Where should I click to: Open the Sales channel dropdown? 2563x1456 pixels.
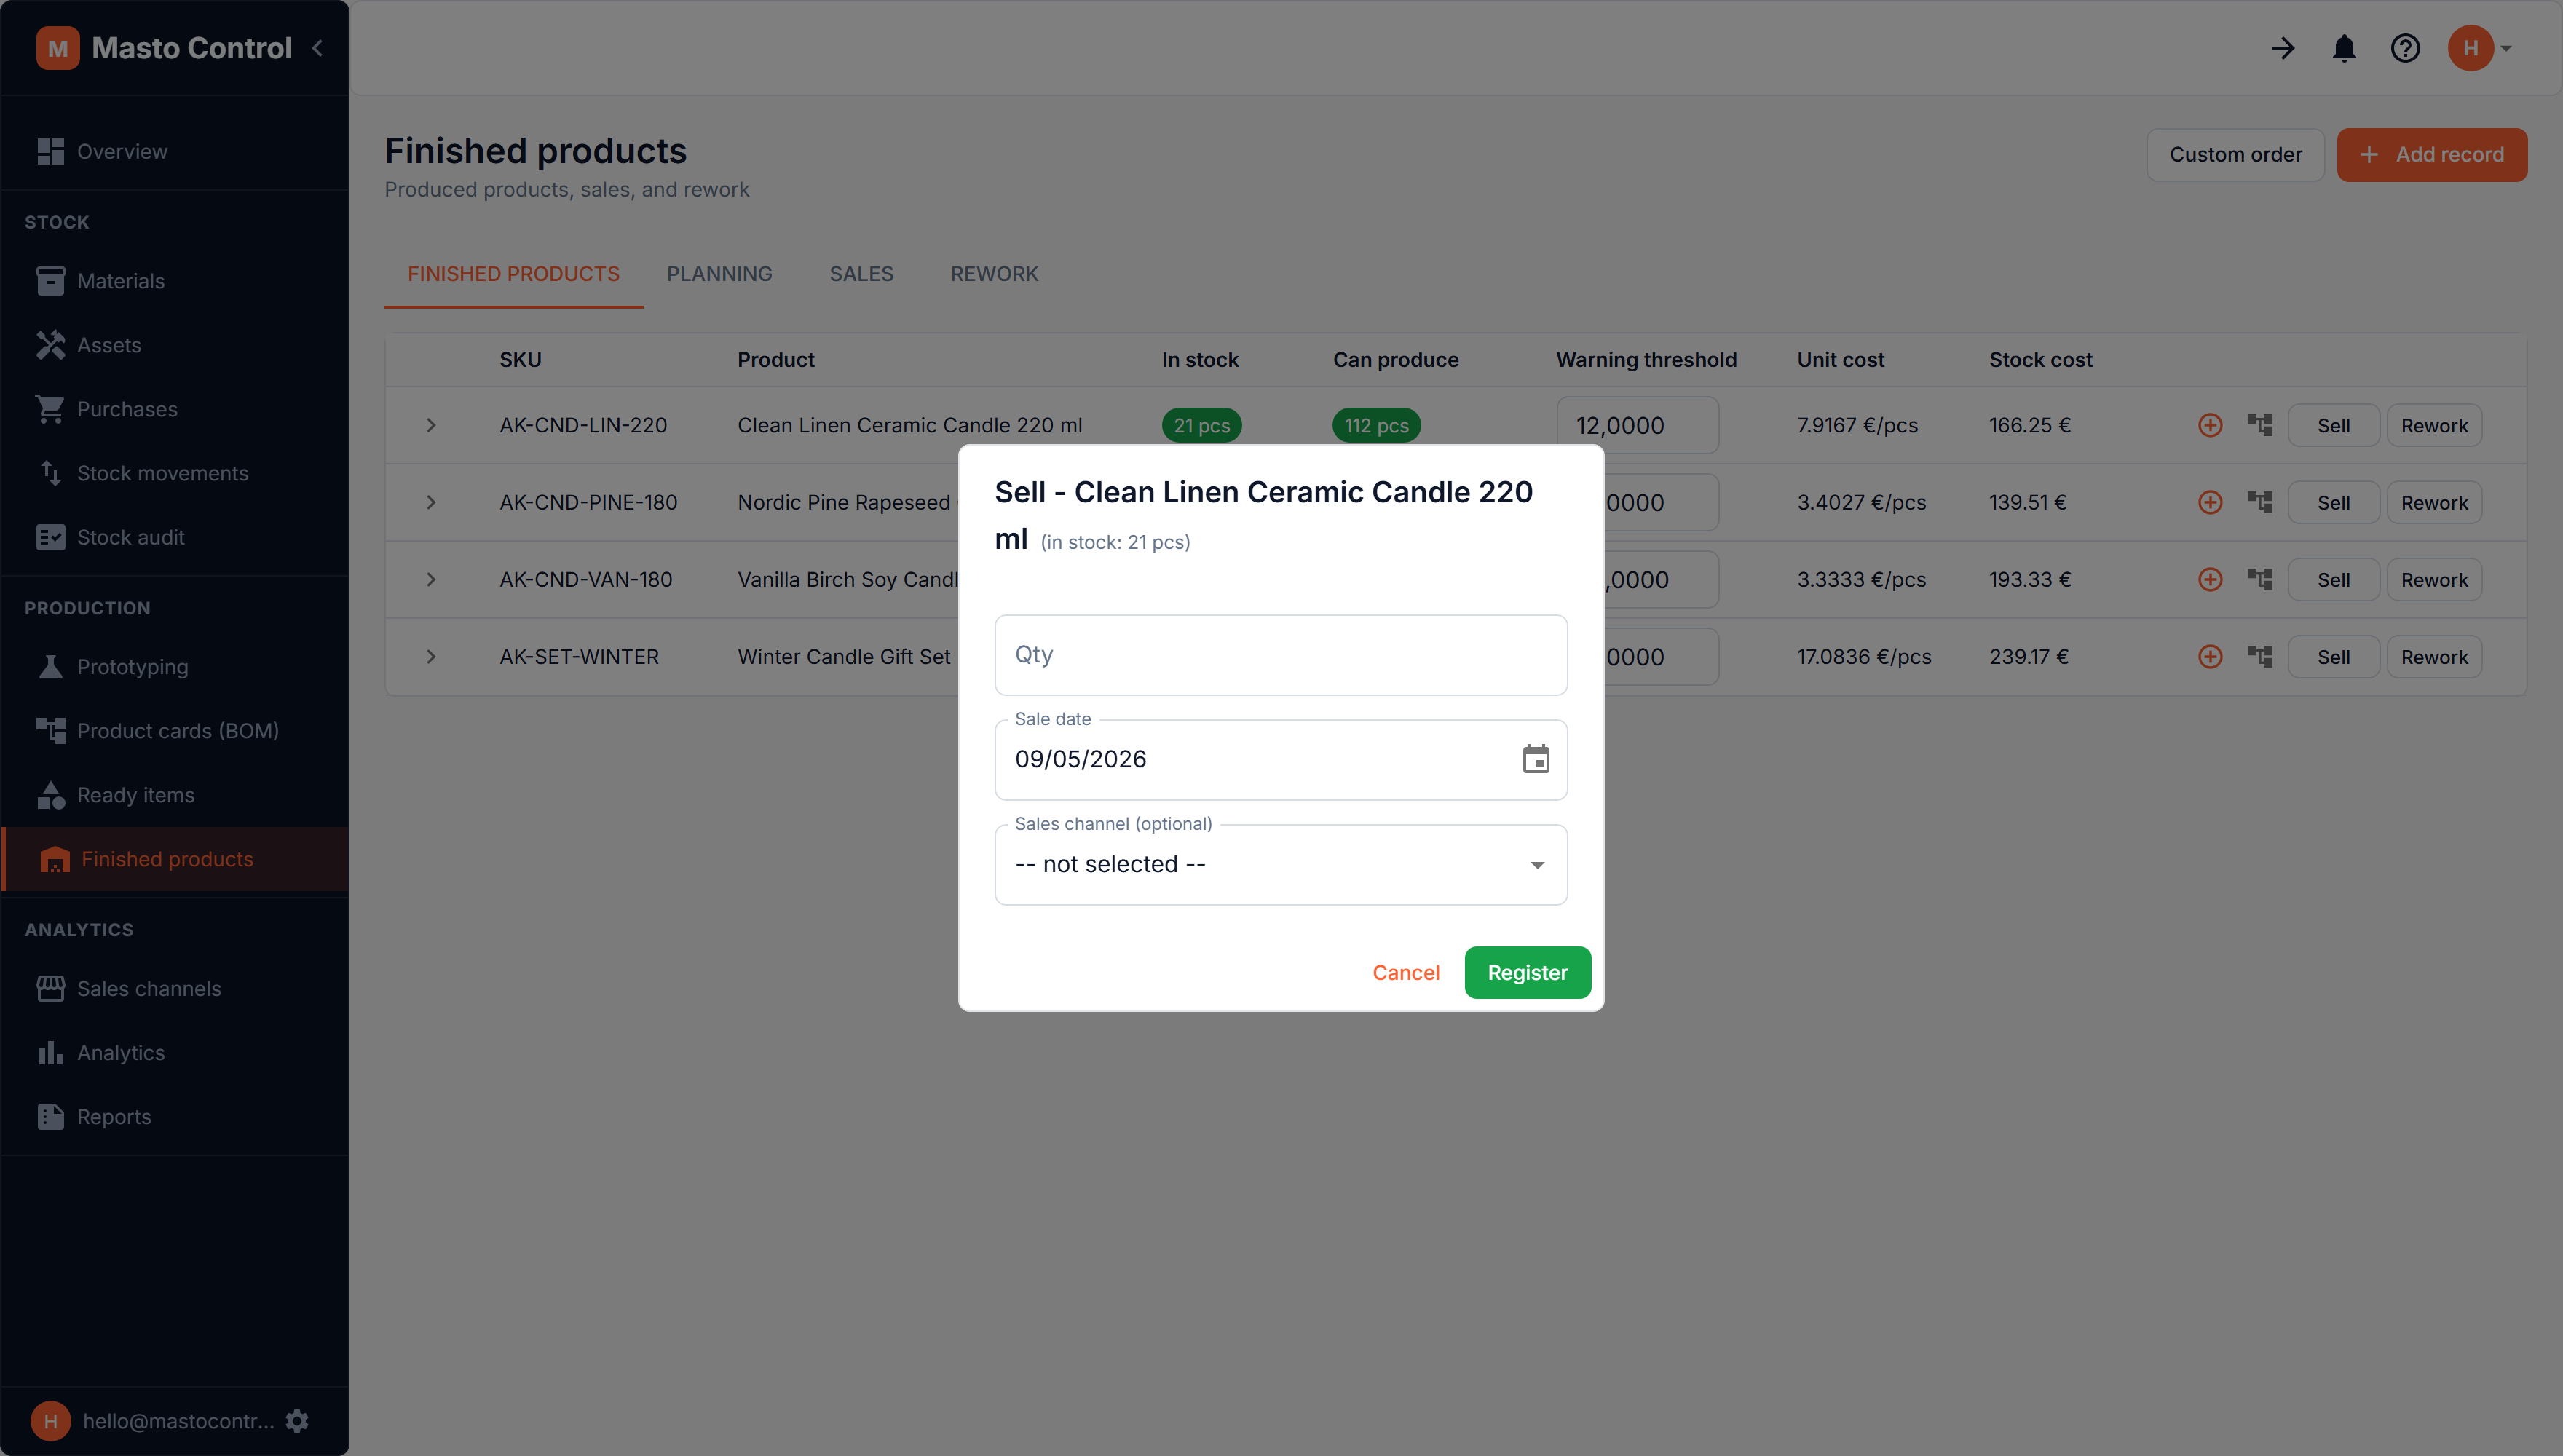1281,865
